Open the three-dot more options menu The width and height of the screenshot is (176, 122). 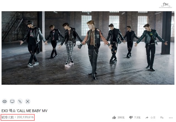pyautogui.click(x=171, y=118)
